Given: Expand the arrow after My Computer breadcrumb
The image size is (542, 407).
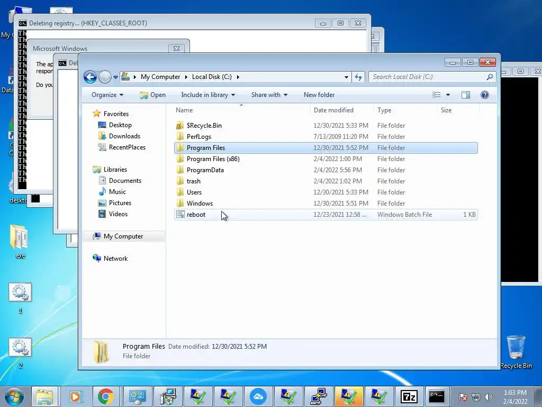Looking at the screenshot, I should (186, 77).
